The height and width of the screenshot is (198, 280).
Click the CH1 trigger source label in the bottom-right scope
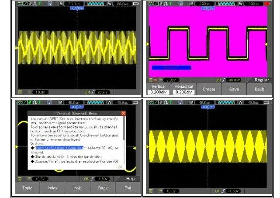point(218,191)
